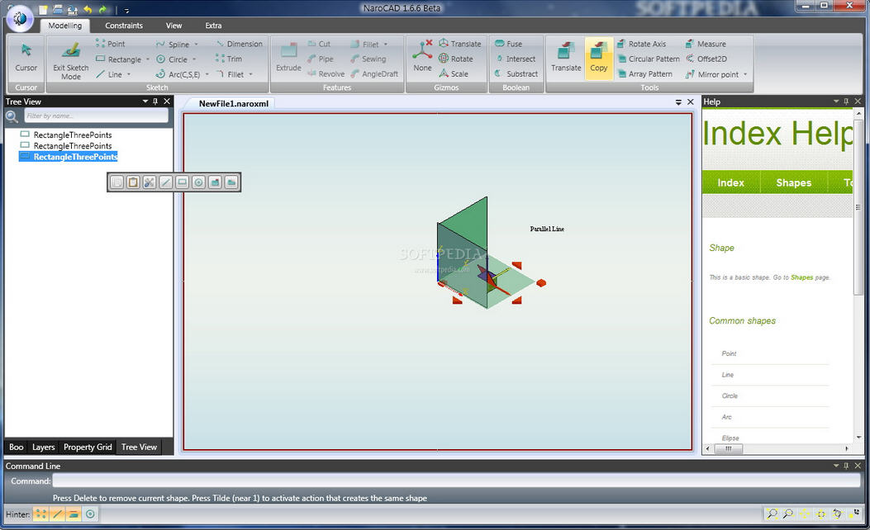Select the Extrude feature tool
This screenshot has width=870, height=530.
coord(288,59)
